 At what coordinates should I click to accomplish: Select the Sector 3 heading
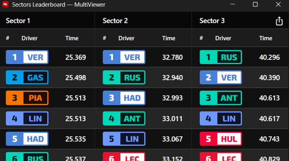point(212,21)
